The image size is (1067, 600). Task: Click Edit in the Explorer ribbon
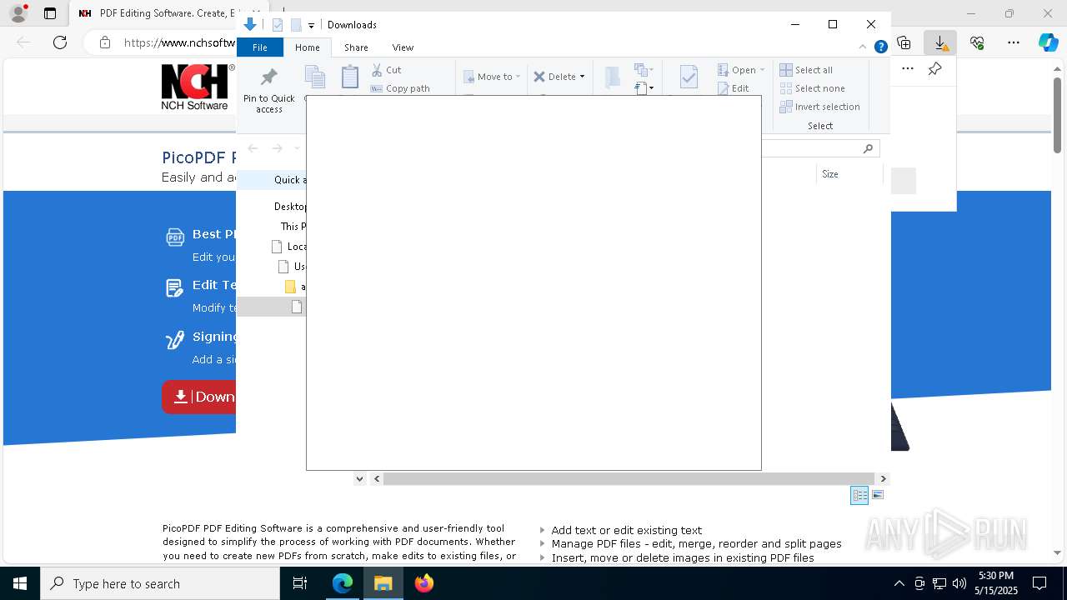coord(734,88)
